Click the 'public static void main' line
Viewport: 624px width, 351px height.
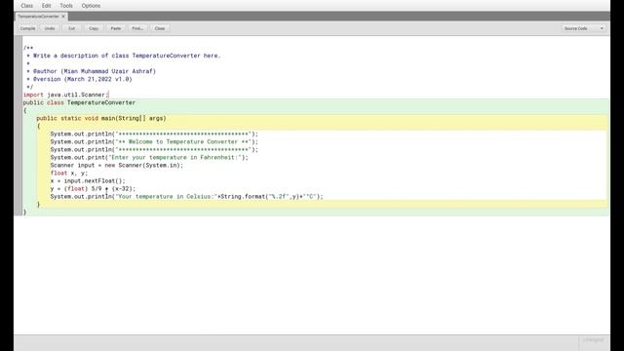click(x=101, y=118)
